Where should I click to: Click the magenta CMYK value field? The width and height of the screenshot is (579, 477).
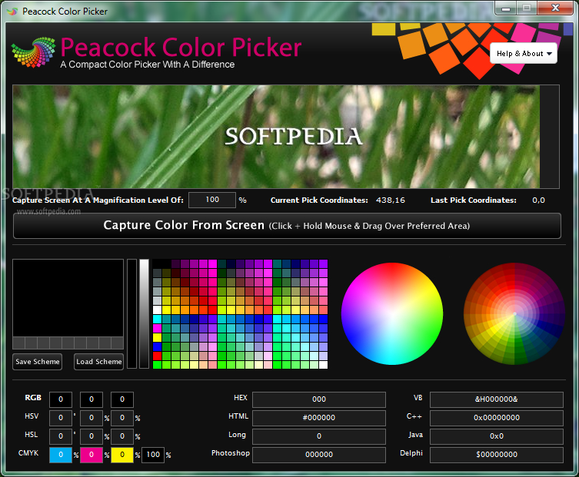click(x=92, y=455)
